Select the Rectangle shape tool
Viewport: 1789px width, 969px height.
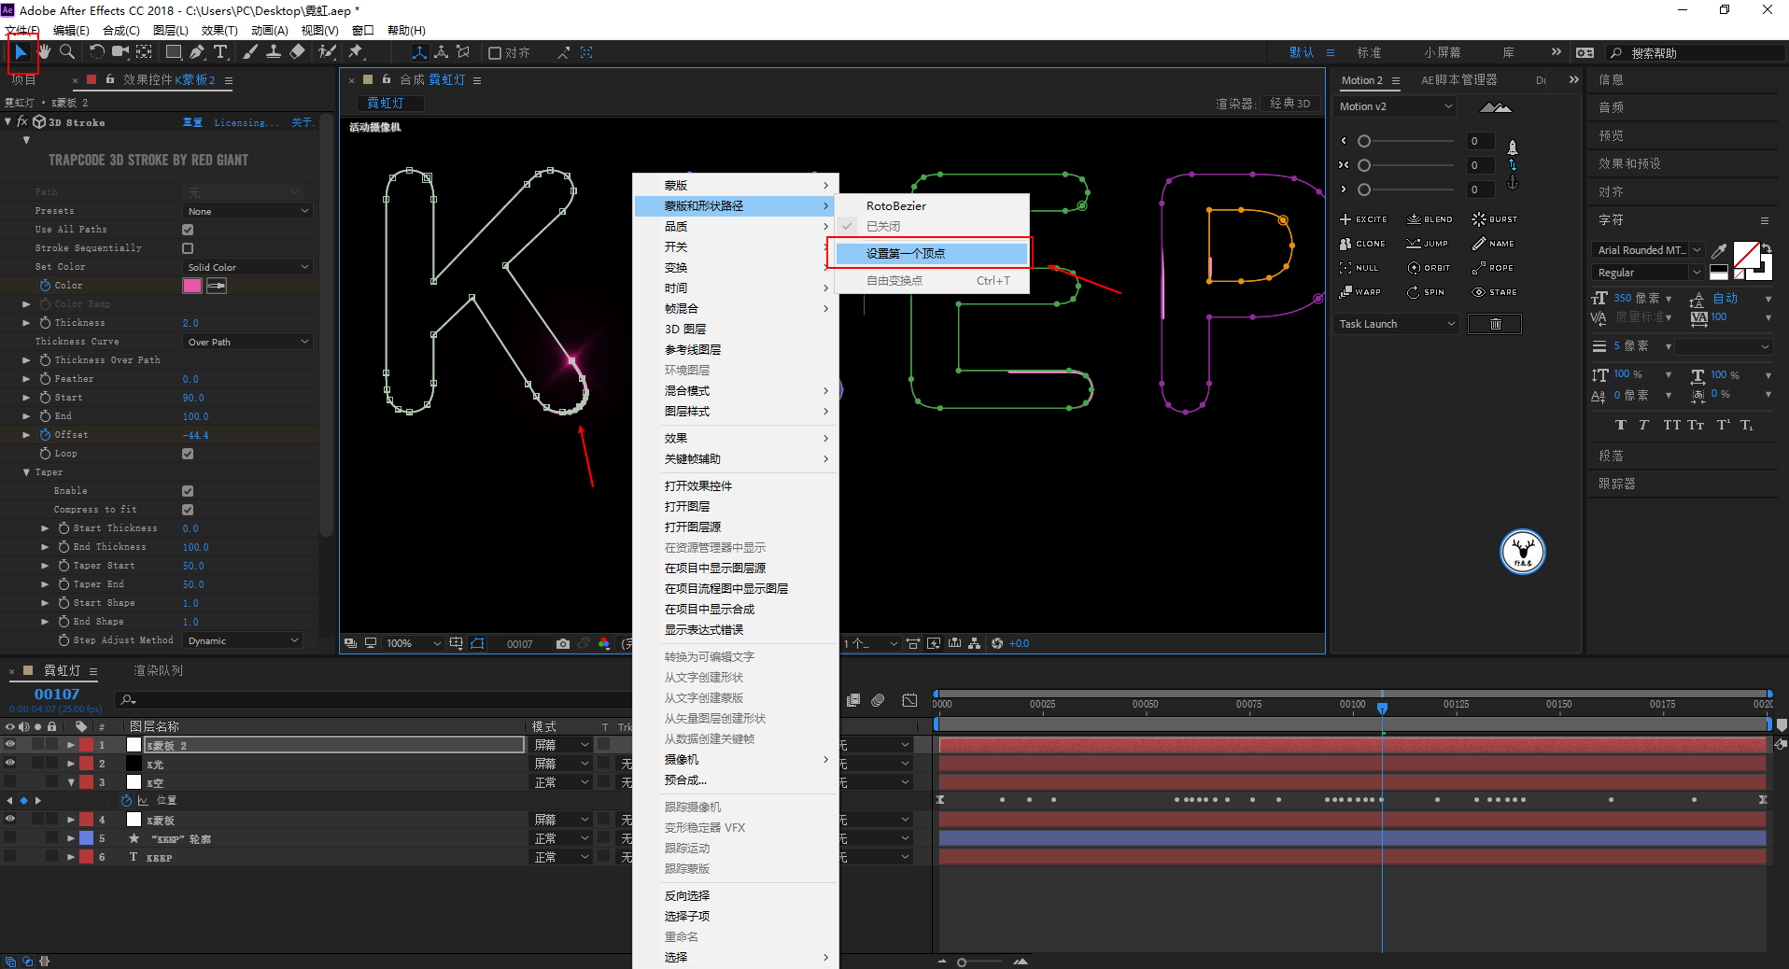[174, 52]
